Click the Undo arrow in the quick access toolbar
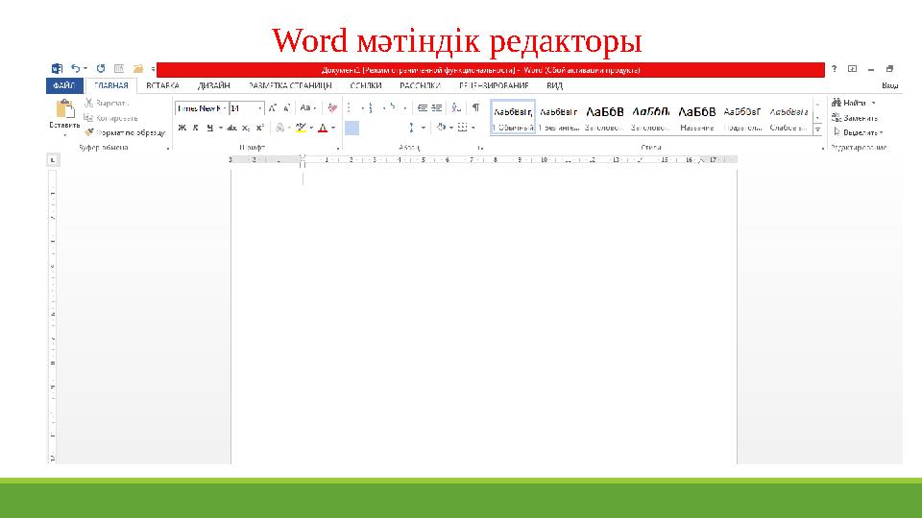The image size is (922, 518). [75, 69]
